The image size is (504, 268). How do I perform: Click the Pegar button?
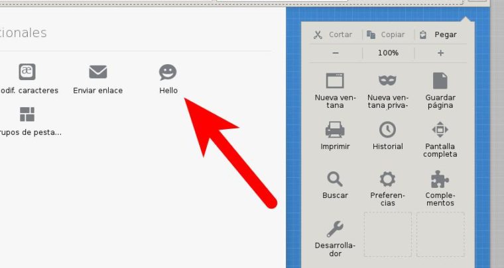(439, 34)
